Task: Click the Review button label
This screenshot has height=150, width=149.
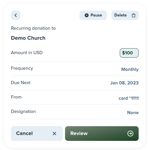Action: [x=79, y=133]
